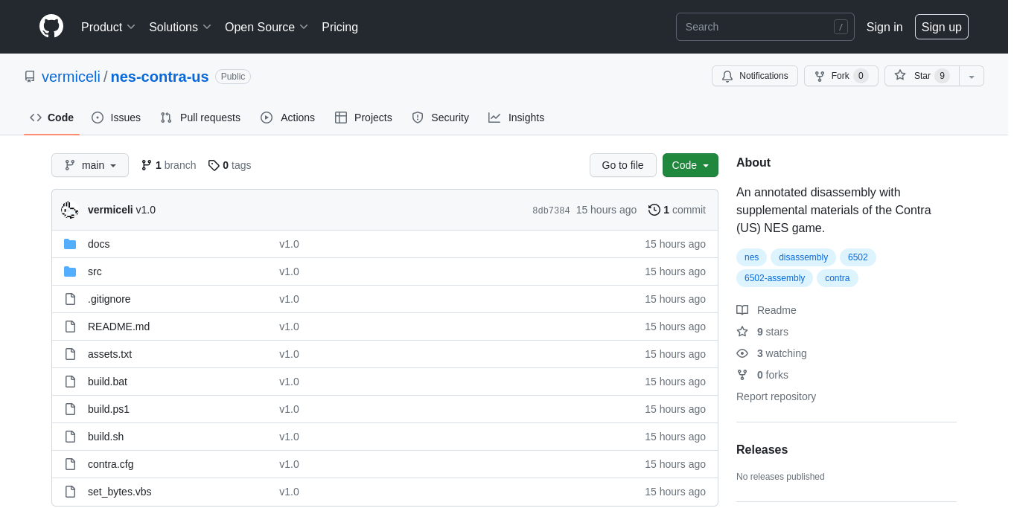The height and width of the screenshot is (508, 1017).
Task: Toggle Notifications for this repository
Action: click(x=754, y=76)
